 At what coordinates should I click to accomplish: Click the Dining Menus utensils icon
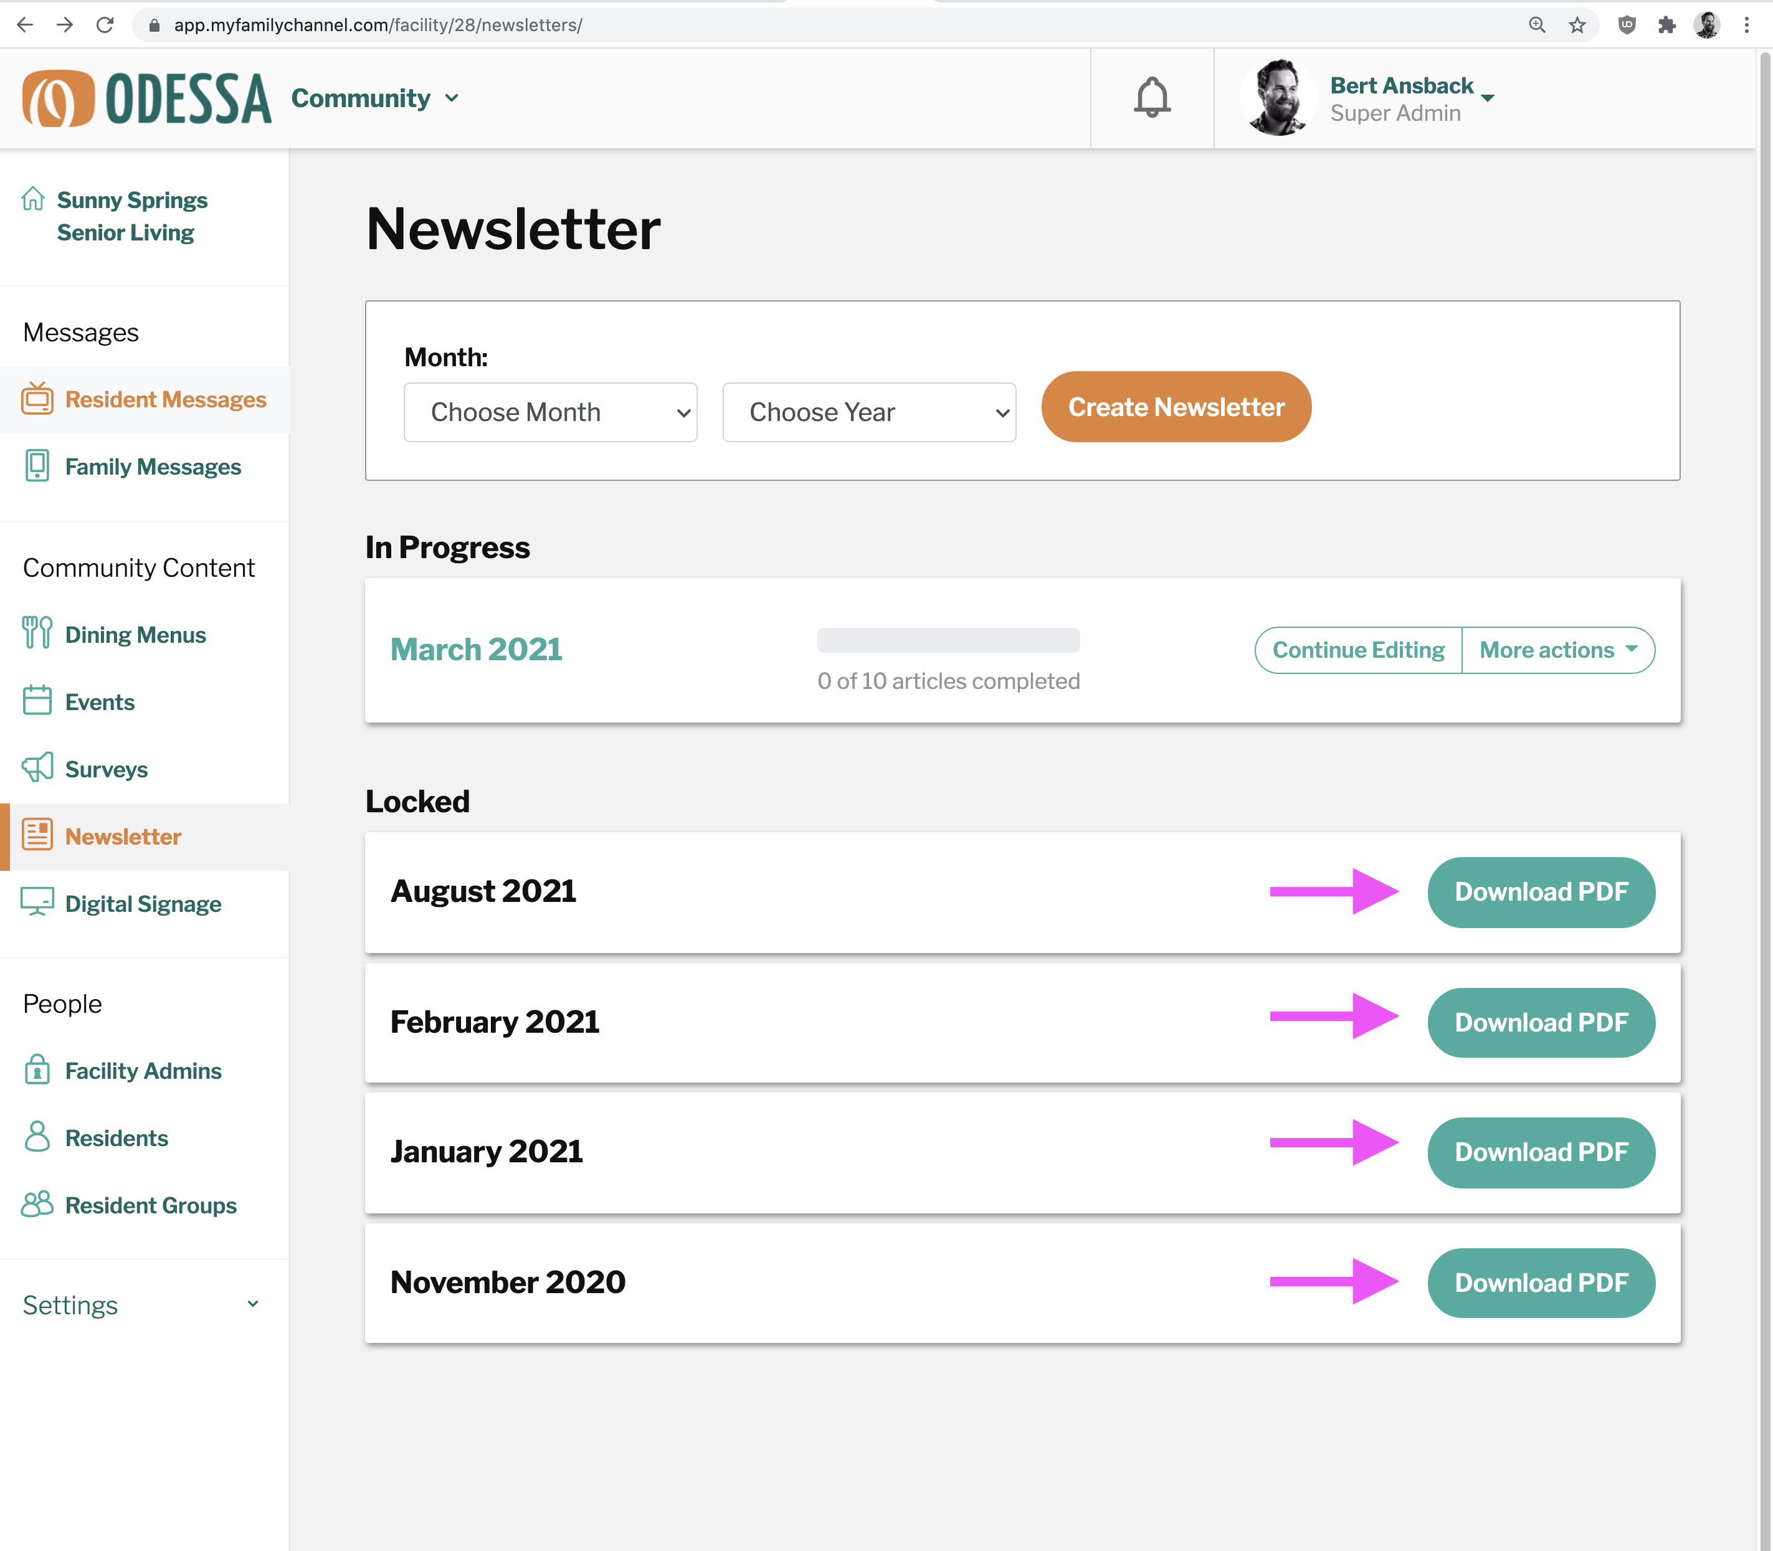[37, 633]
